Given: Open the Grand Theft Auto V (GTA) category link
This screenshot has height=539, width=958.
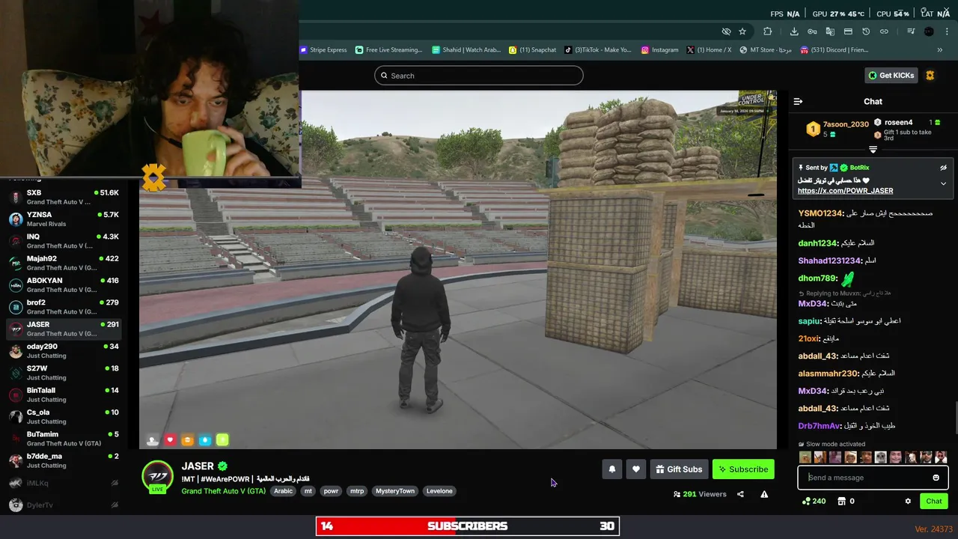Looking at the screenshot, I should pyautogui.click(x=223, y=491).
